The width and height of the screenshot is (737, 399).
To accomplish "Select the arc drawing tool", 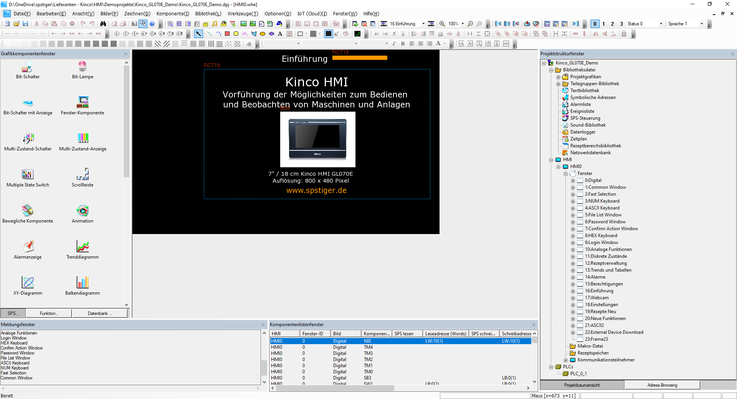I will coord(218,34).
